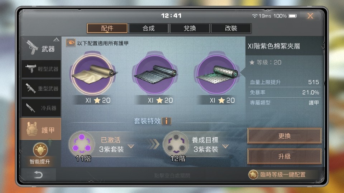Open the 武器 weapons category with pistol icon
344x193 pixels.
pos(40,48)
